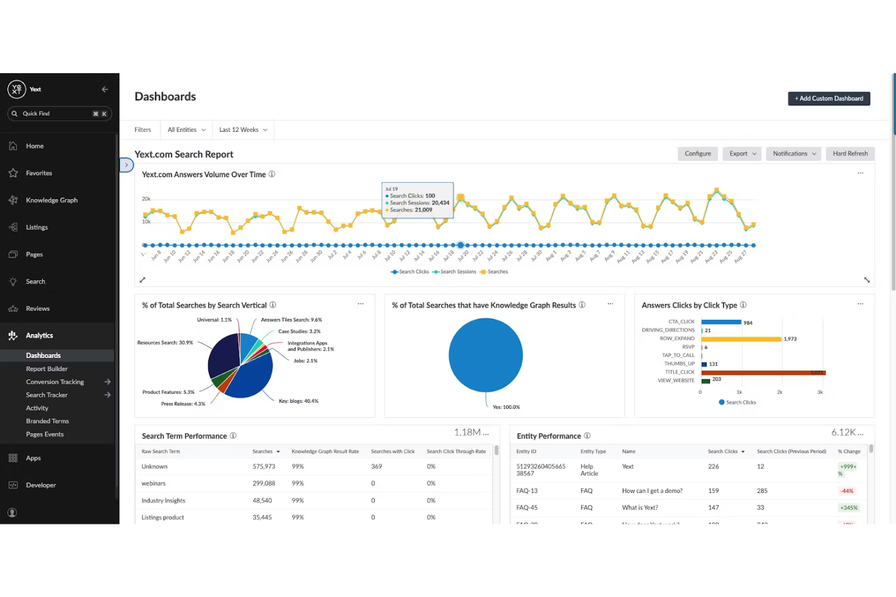Open Reviews icon in sidebar

tap(13, 309)
